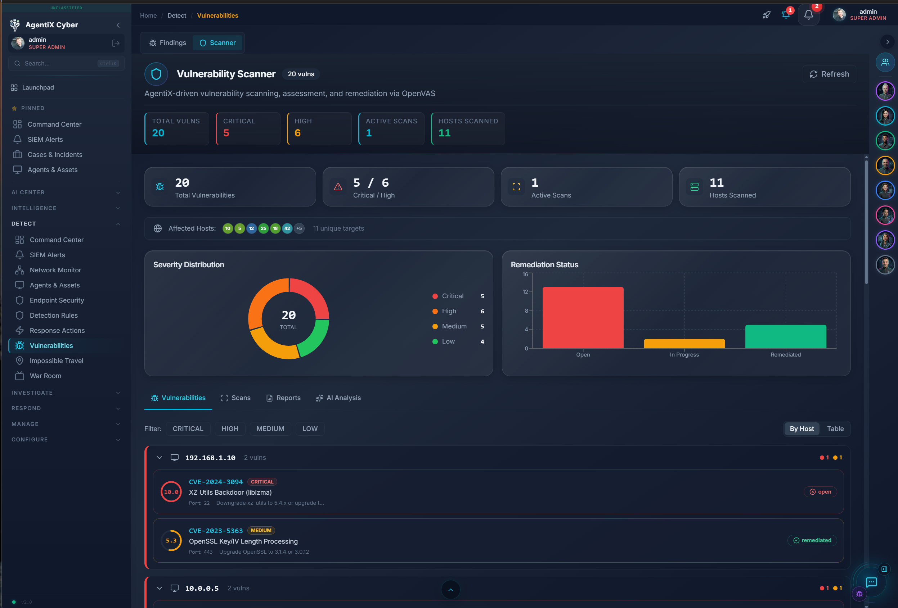Select Impossible Travel detection tool
Viewport: 898px width, 608px height.
56,360
